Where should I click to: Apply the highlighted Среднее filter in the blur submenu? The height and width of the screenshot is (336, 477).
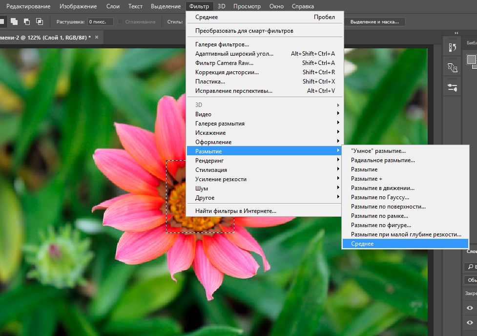pos(405,244)
